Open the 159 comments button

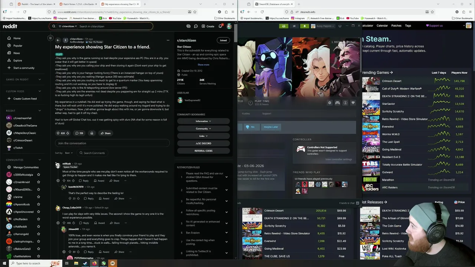79,133
